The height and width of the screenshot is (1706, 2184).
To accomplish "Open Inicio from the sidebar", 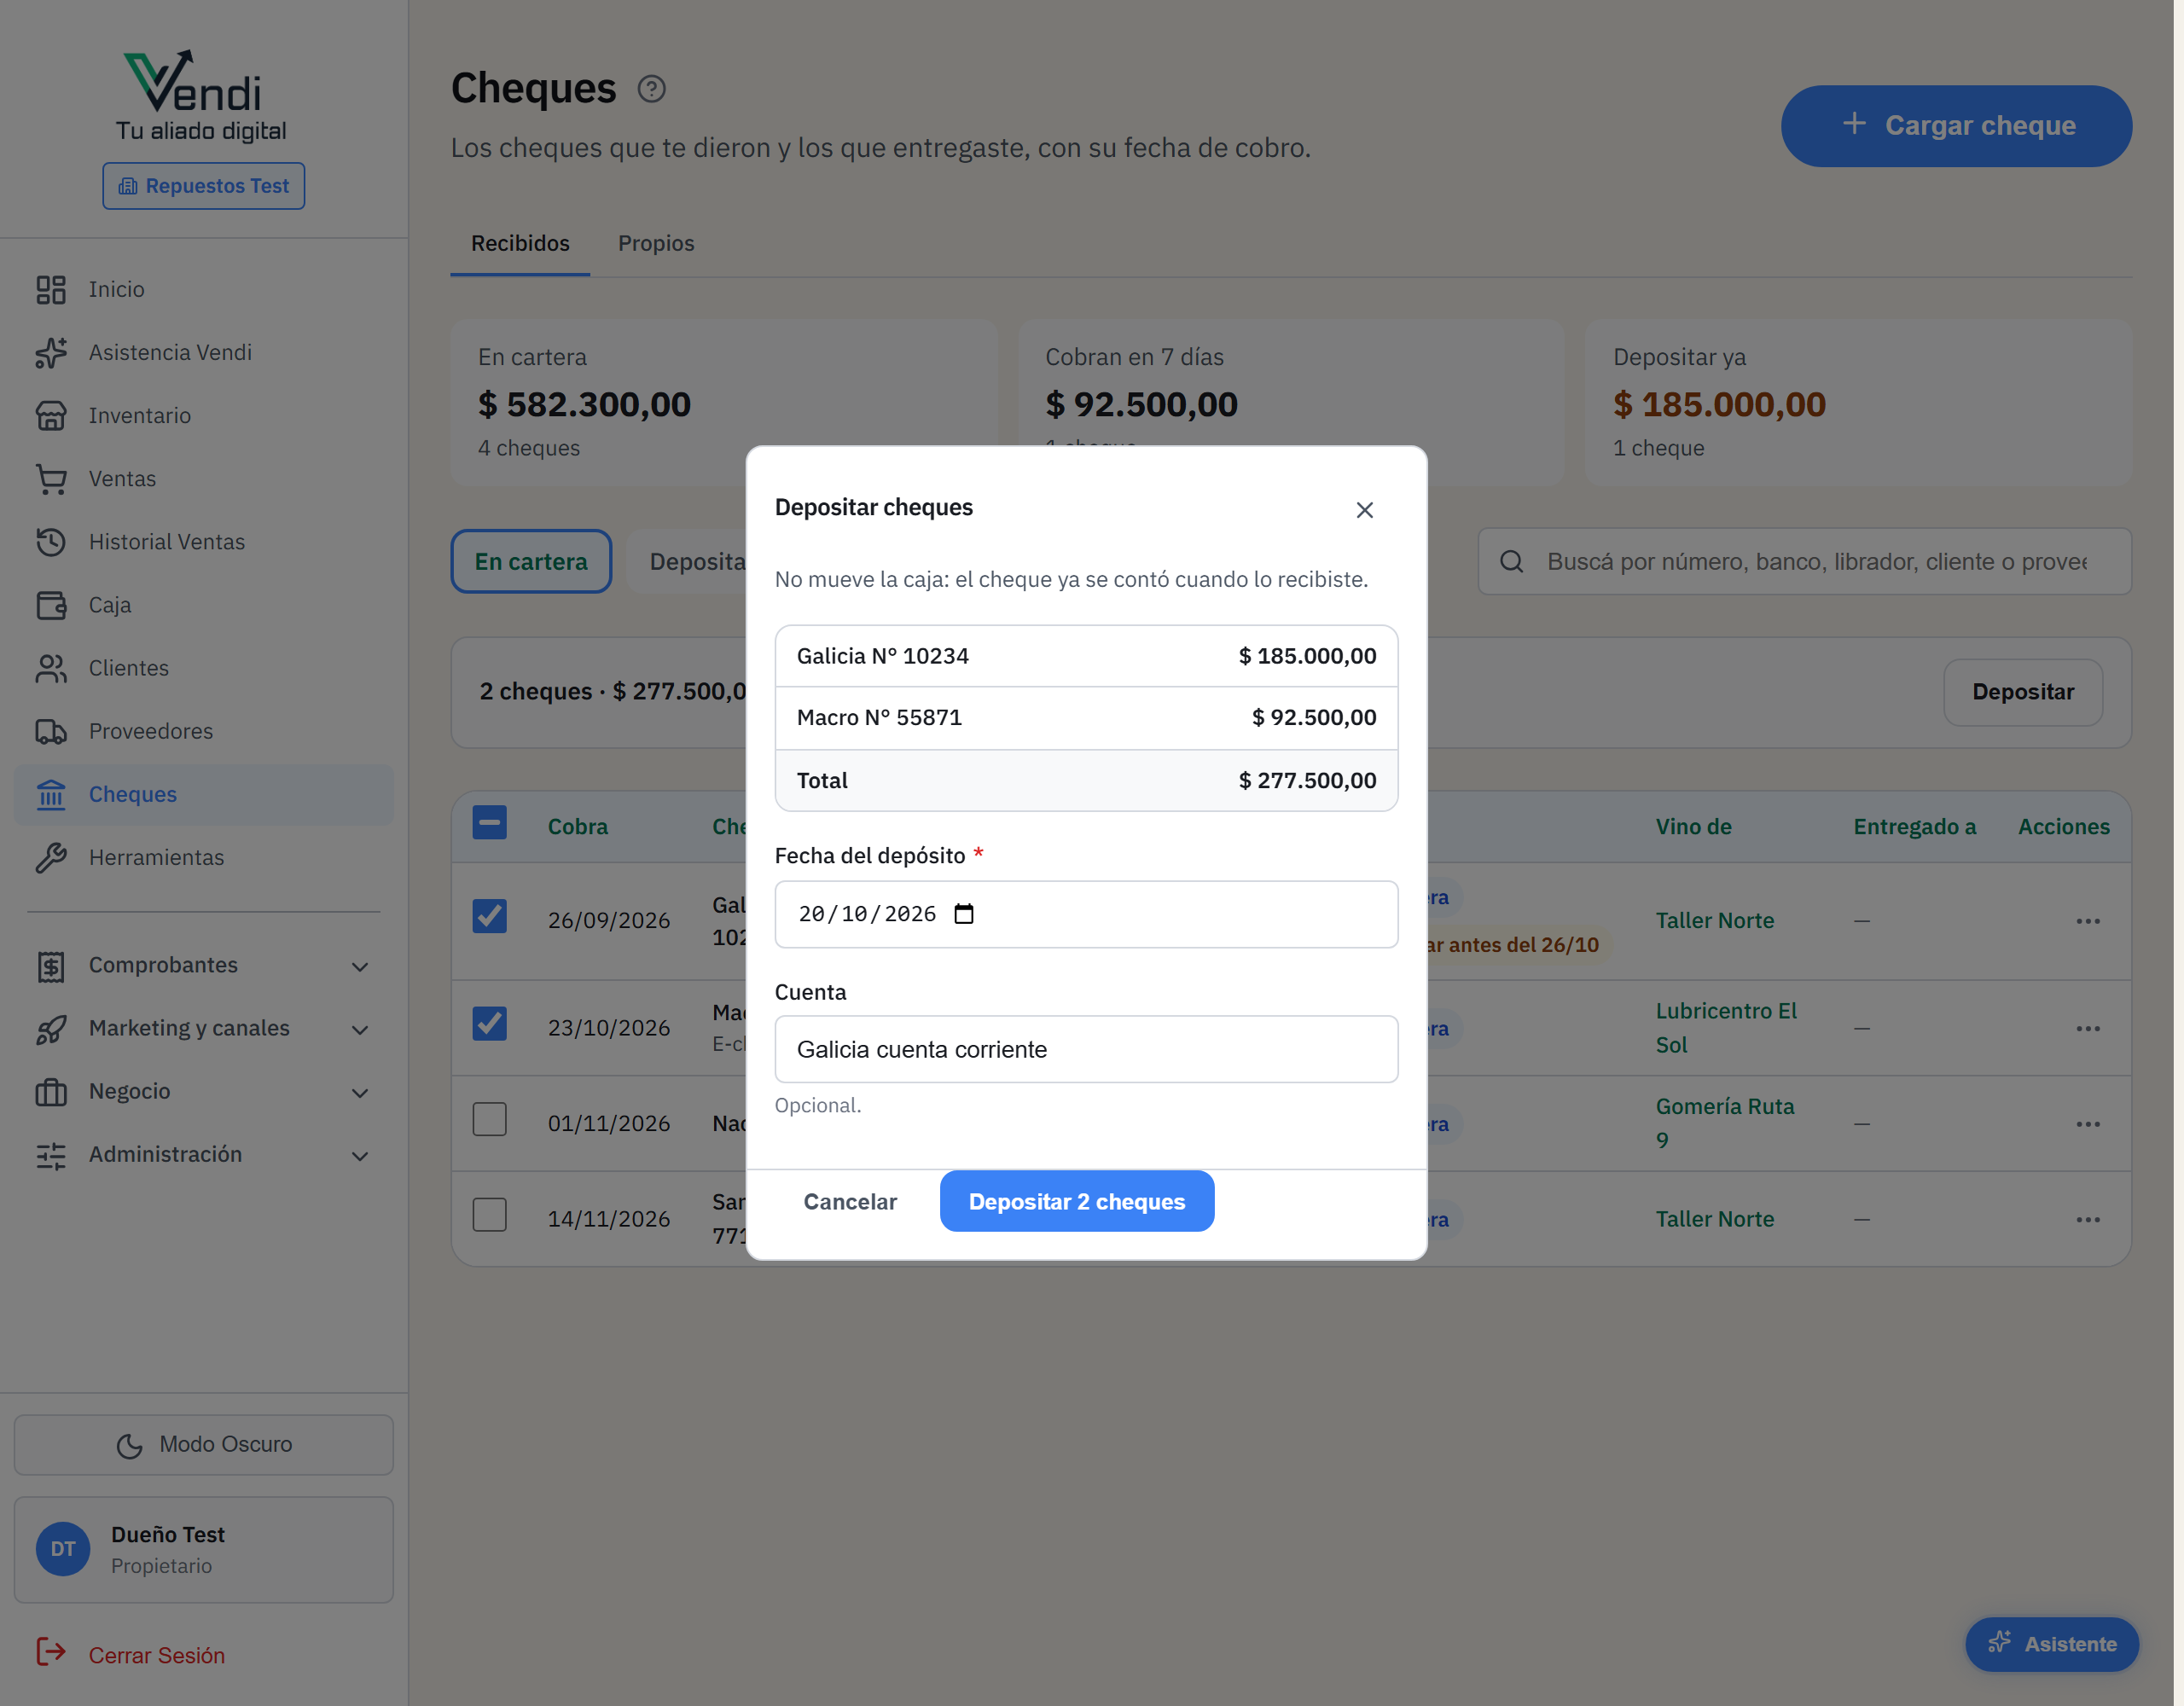I will point(204,289).
